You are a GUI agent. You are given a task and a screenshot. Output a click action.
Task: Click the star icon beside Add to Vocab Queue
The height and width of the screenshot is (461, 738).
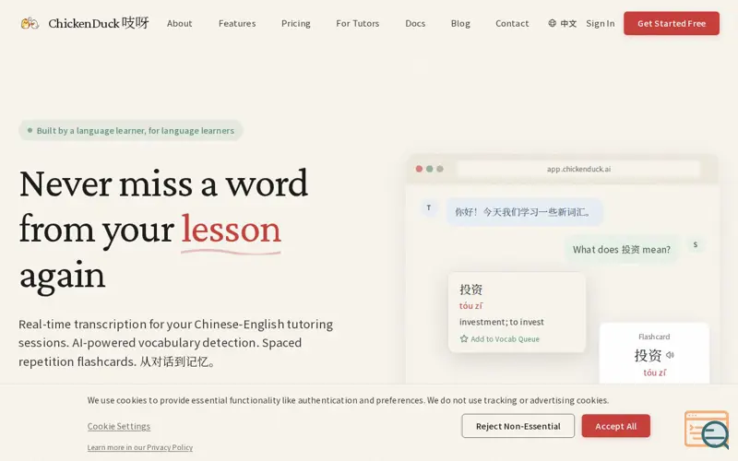click(x=464, y=339)
